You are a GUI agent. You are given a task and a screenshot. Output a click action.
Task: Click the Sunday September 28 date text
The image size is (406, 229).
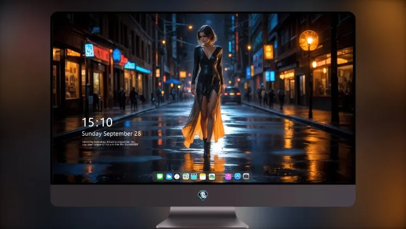(112, 133)
